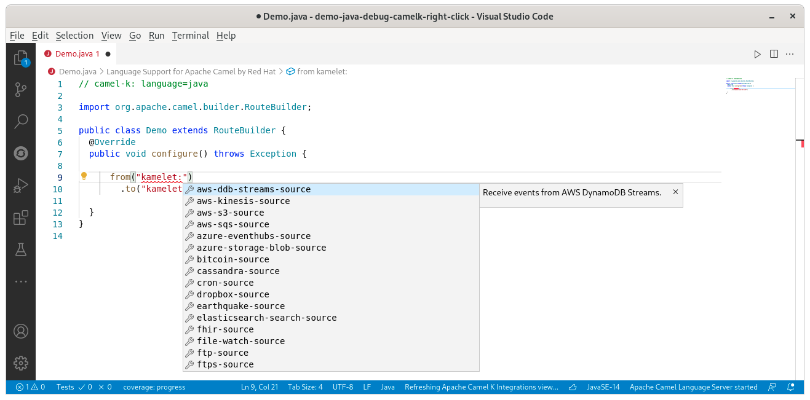Close the suggestion details panel

[x=675, y=192]
